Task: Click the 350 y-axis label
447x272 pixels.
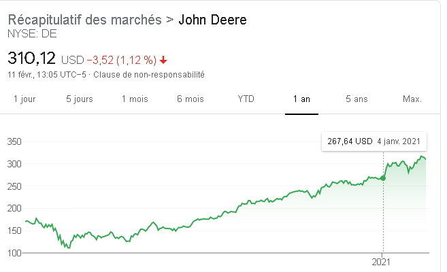Action: pyautogui.click(x=16, y=142)
